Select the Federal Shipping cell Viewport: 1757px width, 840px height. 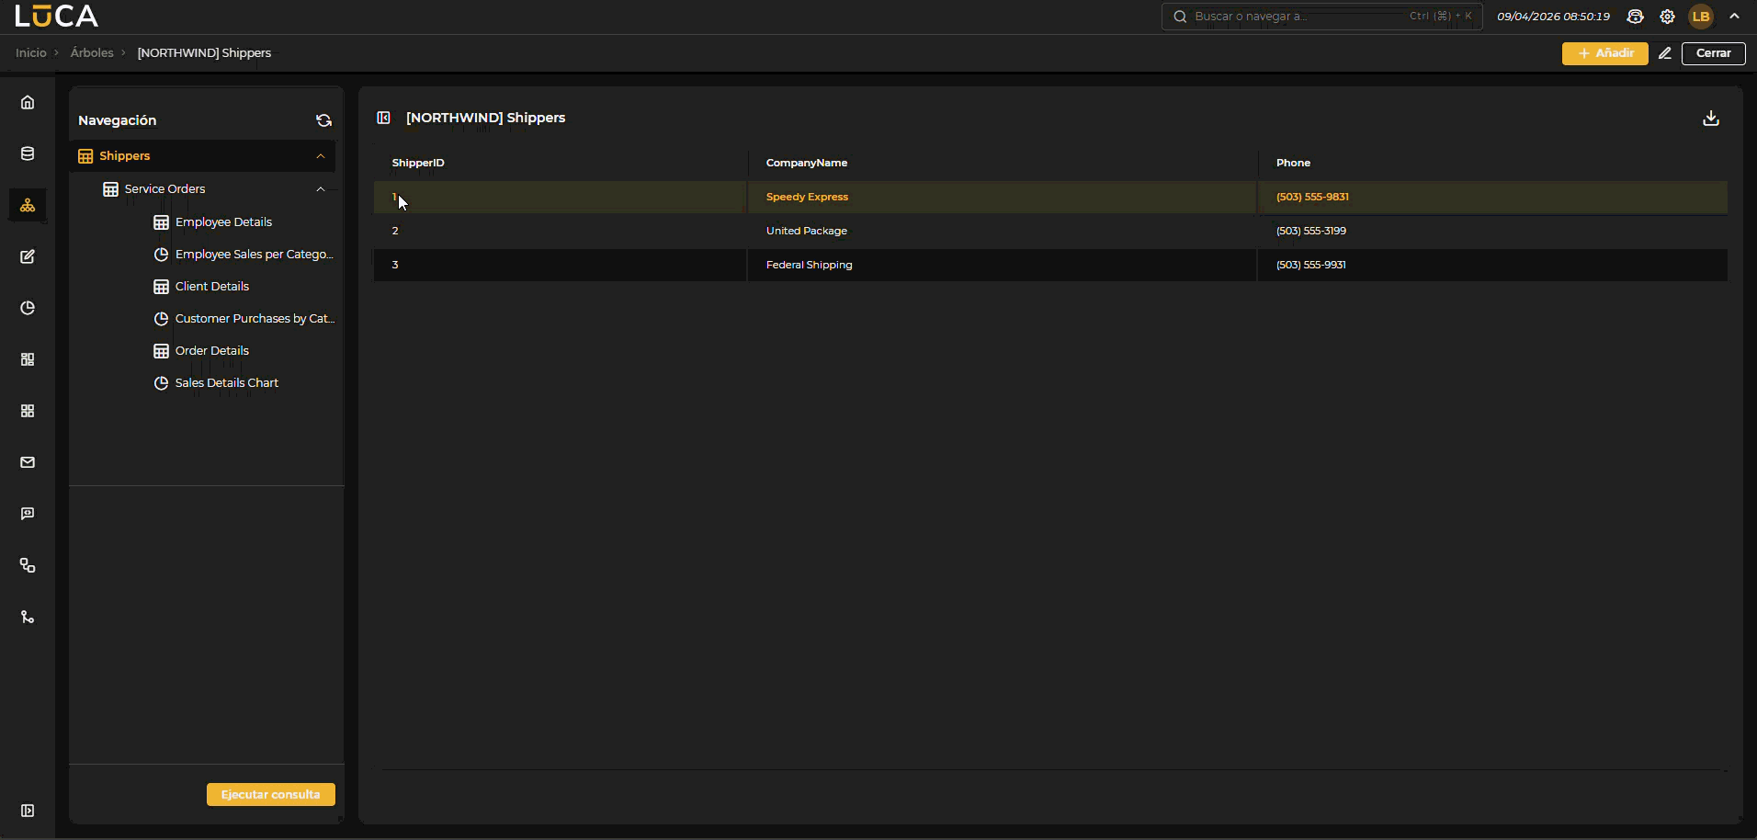click(810, 265)
